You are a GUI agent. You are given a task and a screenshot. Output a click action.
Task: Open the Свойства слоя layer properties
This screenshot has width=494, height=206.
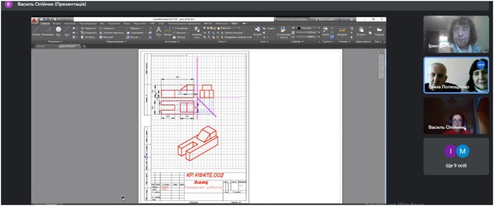197,32
